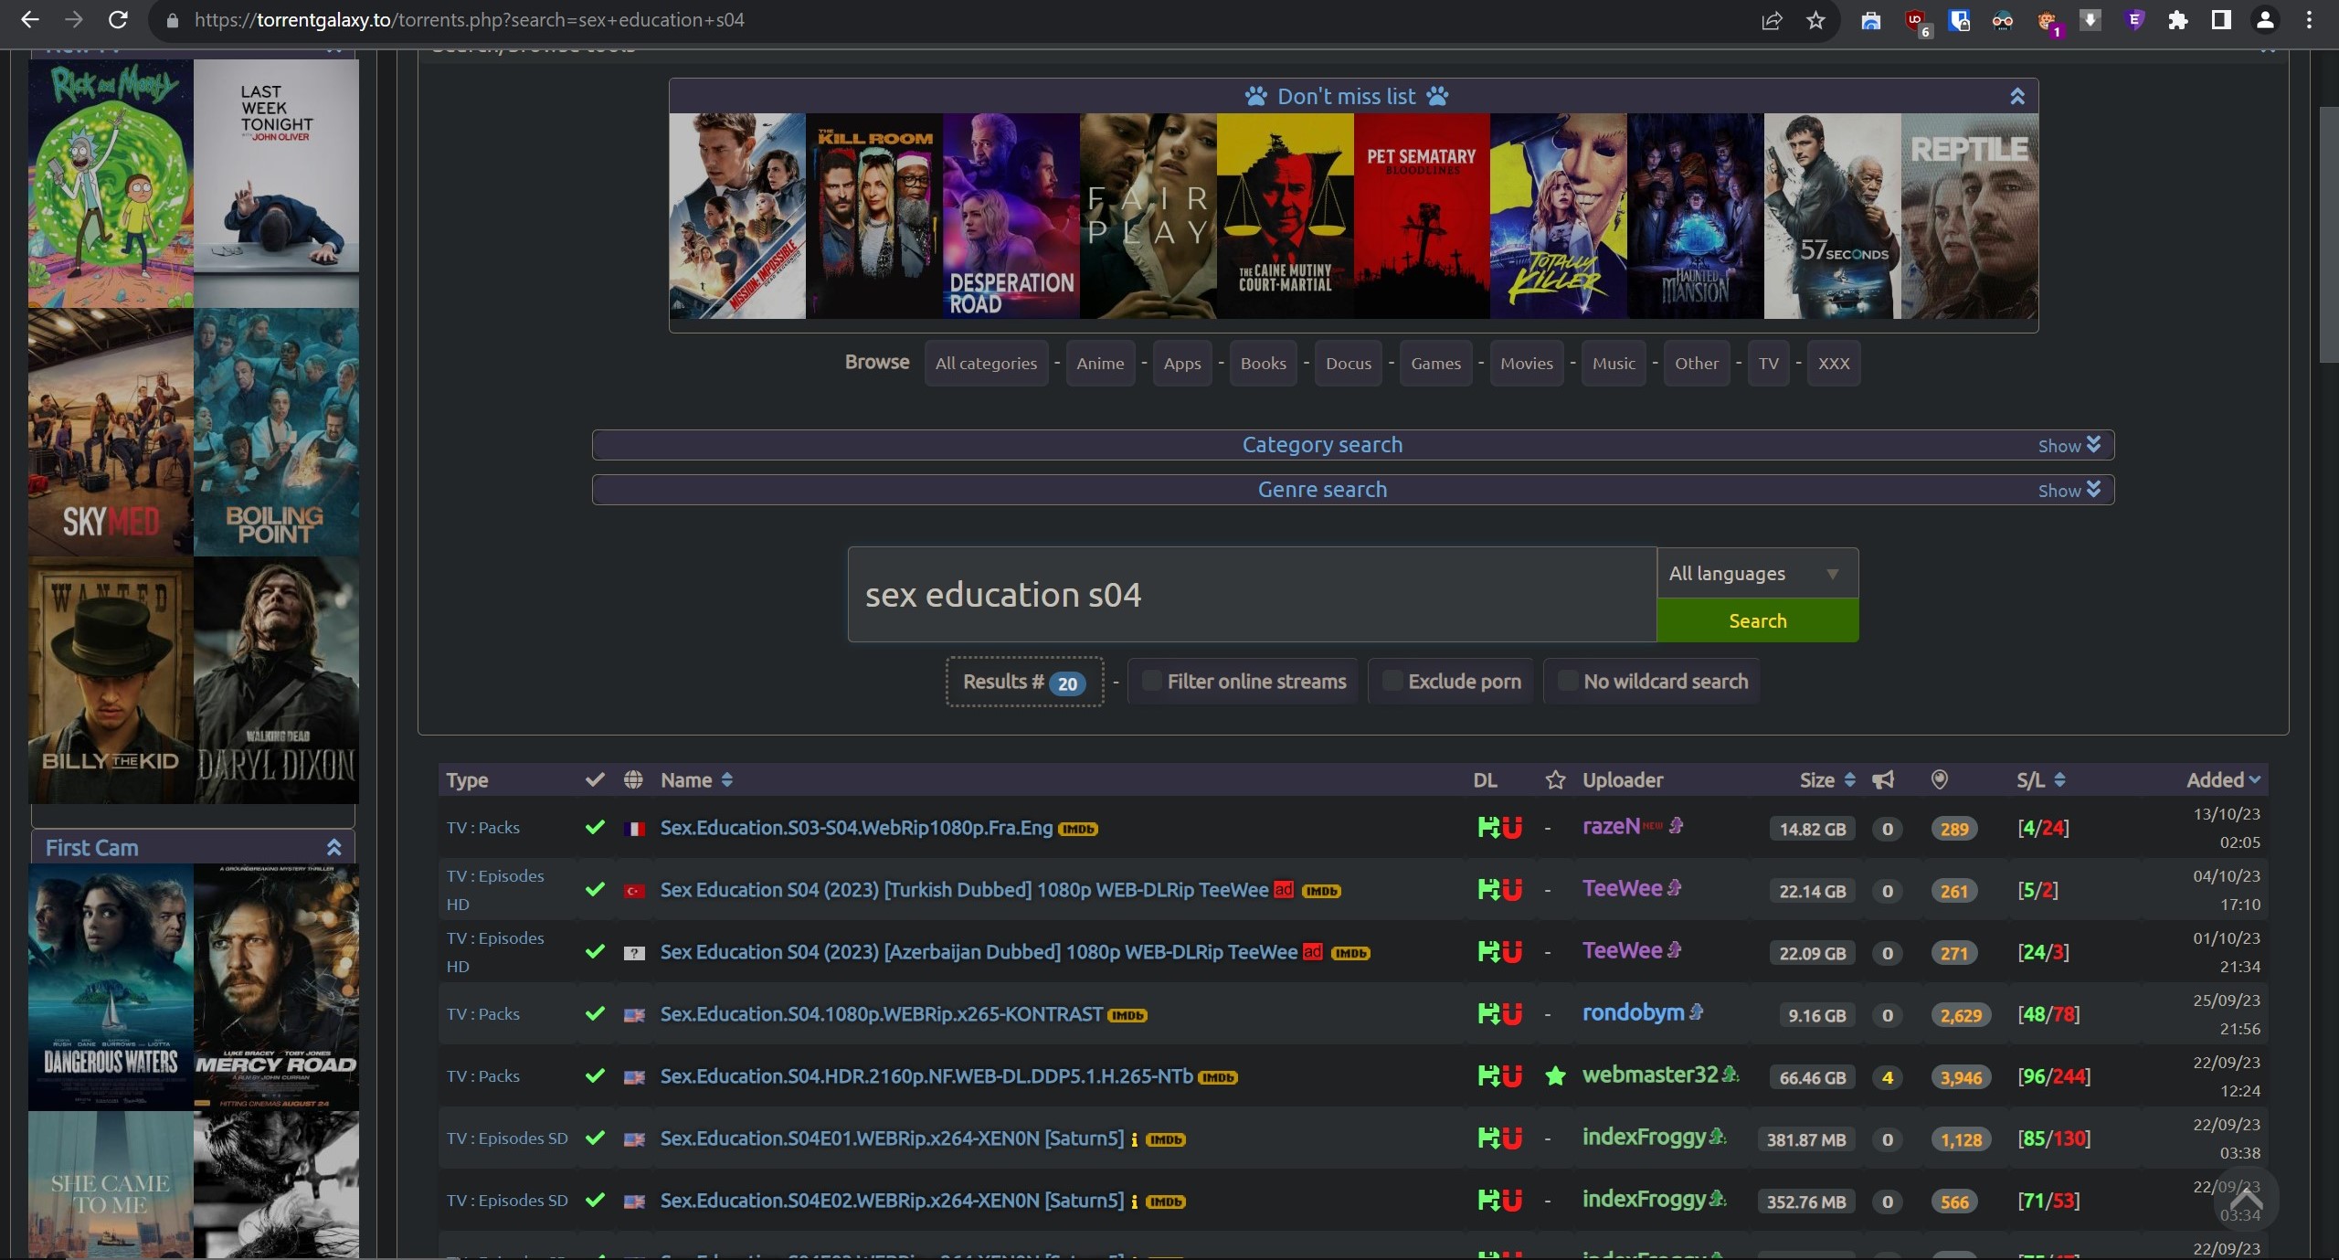Click the Reptile movie poster thumbnail
Image resolution: width=2339 pixels, height=1260 pixels.
click(1969, 217)
